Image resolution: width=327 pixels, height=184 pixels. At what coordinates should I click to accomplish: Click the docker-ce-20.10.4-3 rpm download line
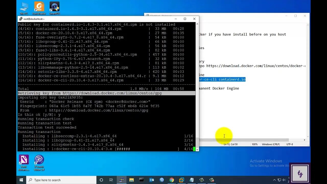101,33
